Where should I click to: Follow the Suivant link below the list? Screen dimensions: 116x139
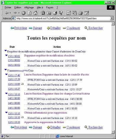click(37, 127)
